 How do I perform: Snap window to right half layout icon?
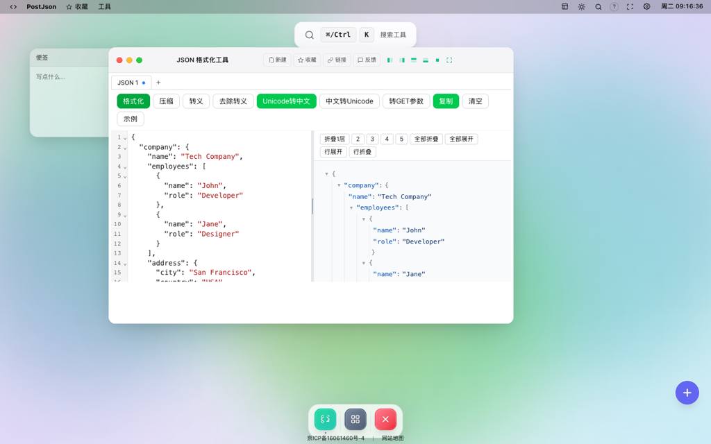pos(402,60)
